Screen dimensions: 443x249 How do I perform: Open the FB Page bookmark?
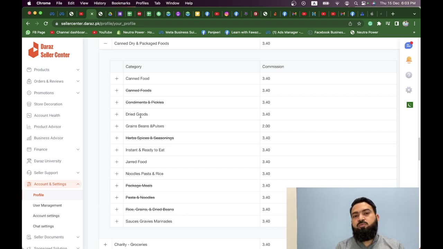(36, 32)
